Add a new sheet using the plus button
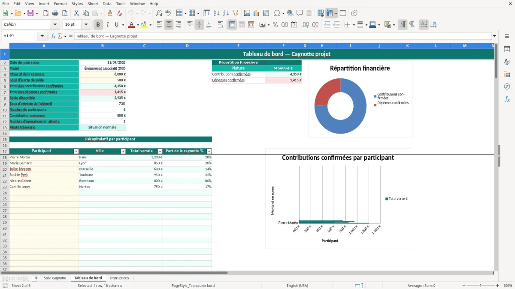Screen dimensions: 515x289 point(36,278)
